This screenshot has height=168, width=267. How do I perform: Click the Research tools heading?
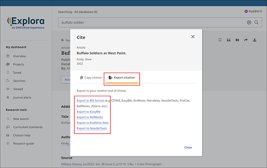click(16, 110)
